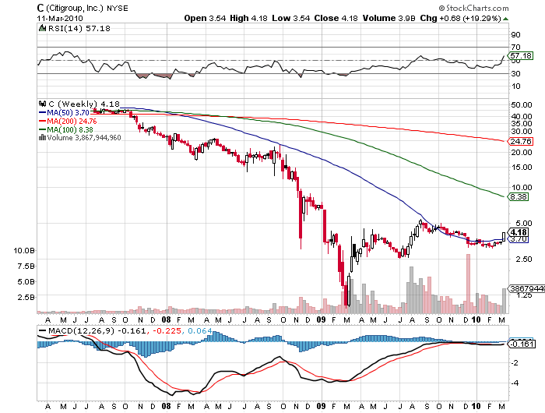Click the green up-arrow after the change percentage
545x413 pixels.
pyautogui.click(x=506, y=19)
